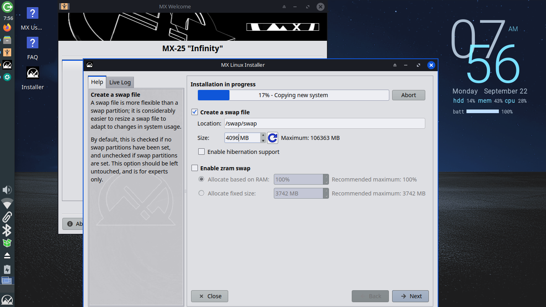The height and width of the screenshot is (307, 546).
Task: Decrease swap size with down arrow
Action: [x=263, y=140]
